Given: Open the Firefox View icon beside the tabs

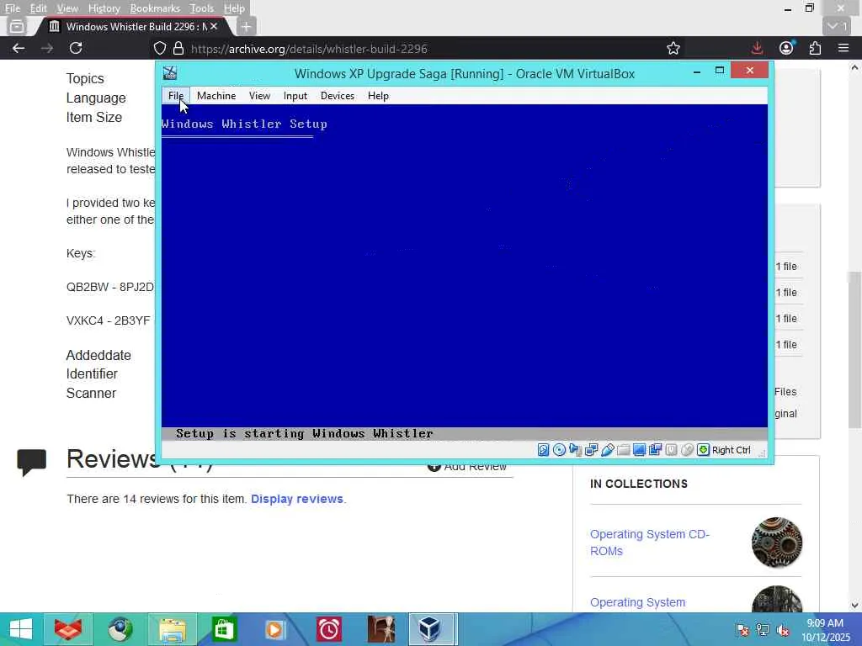Looking at the screenshot, I should [x=17, y=26].
